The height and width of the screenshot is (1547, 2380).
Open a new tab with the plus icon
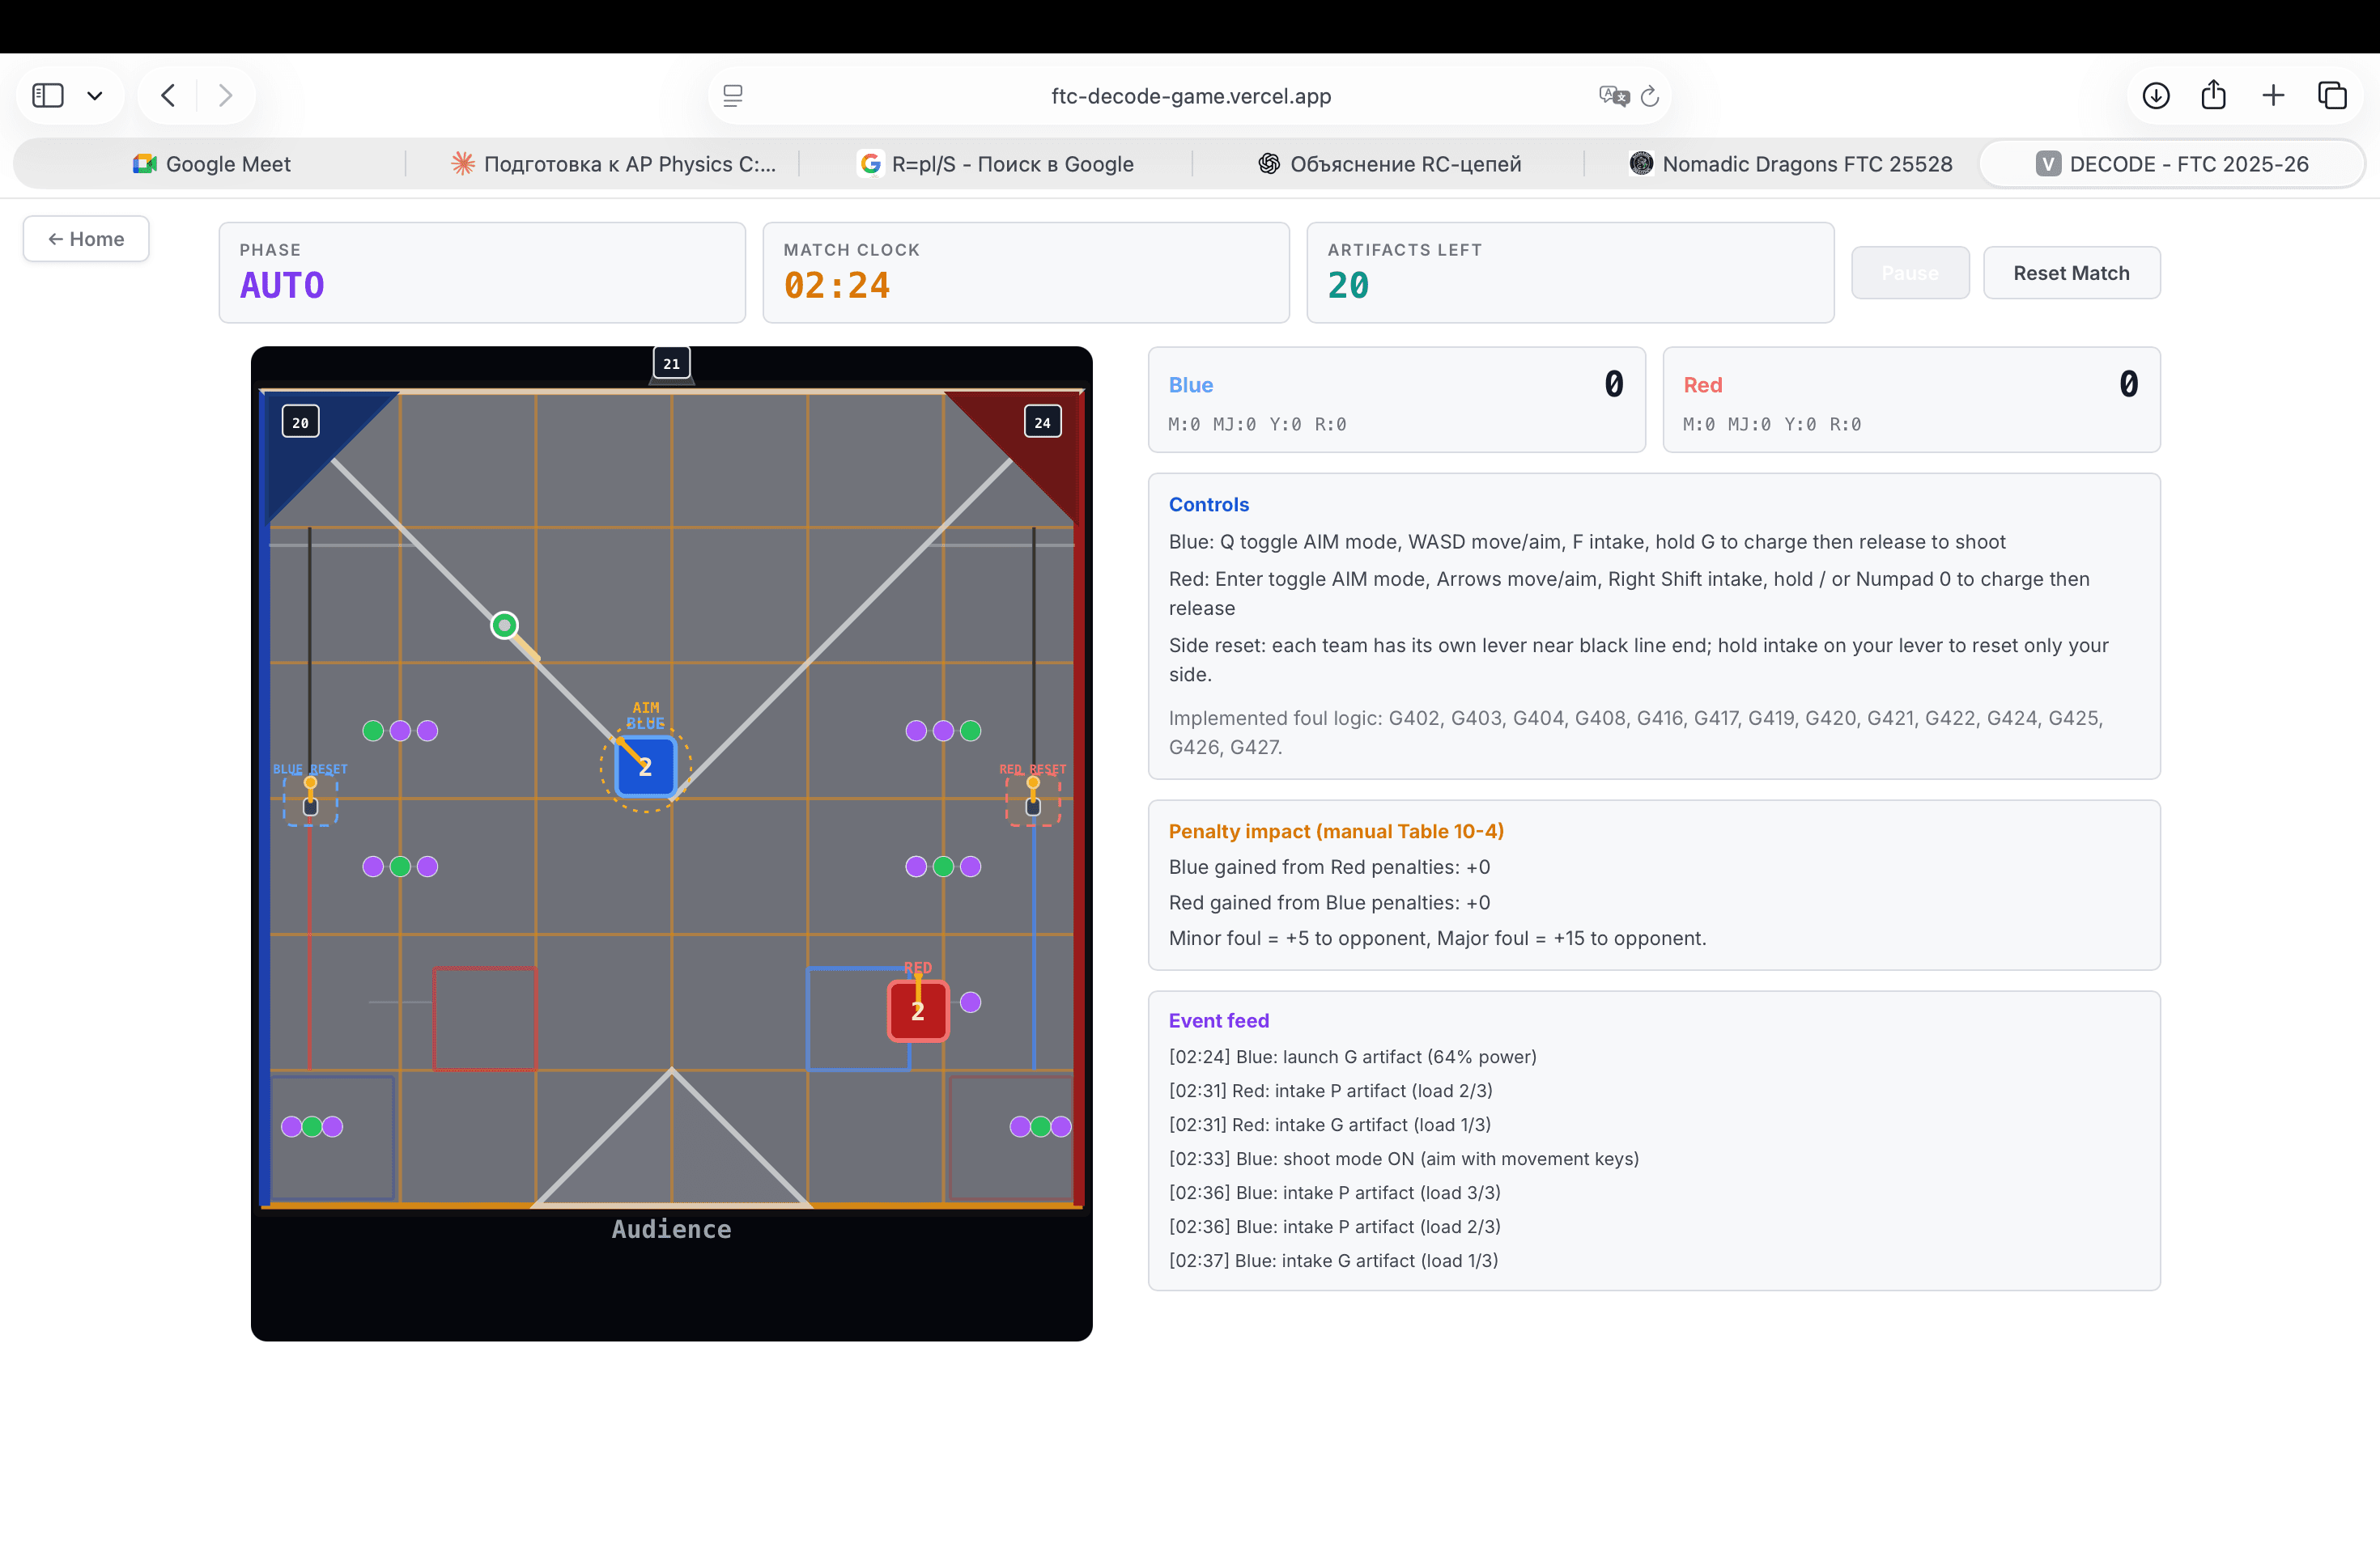tap(2273, 96)
